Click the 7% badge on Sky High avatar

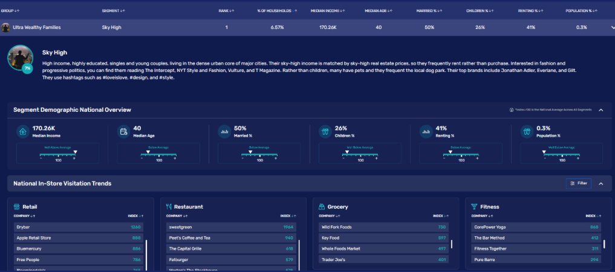click(27, 68)
